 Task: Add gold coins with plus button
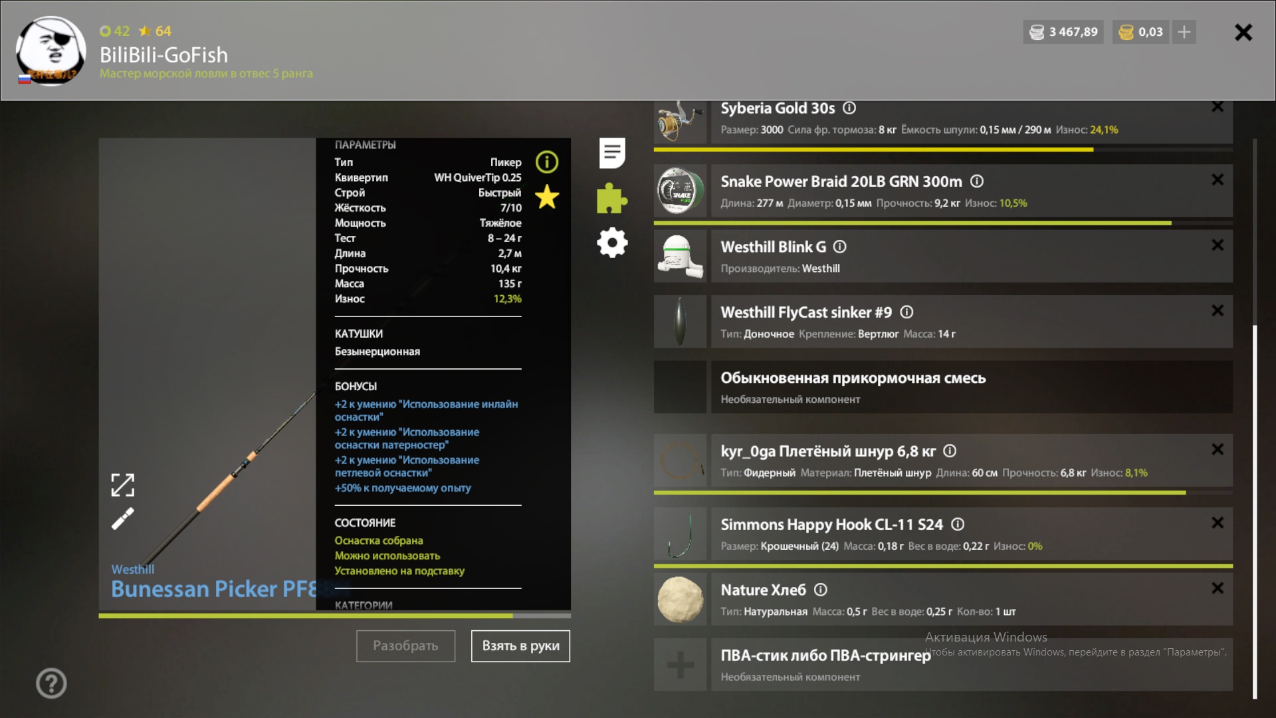coord(1184,32)
